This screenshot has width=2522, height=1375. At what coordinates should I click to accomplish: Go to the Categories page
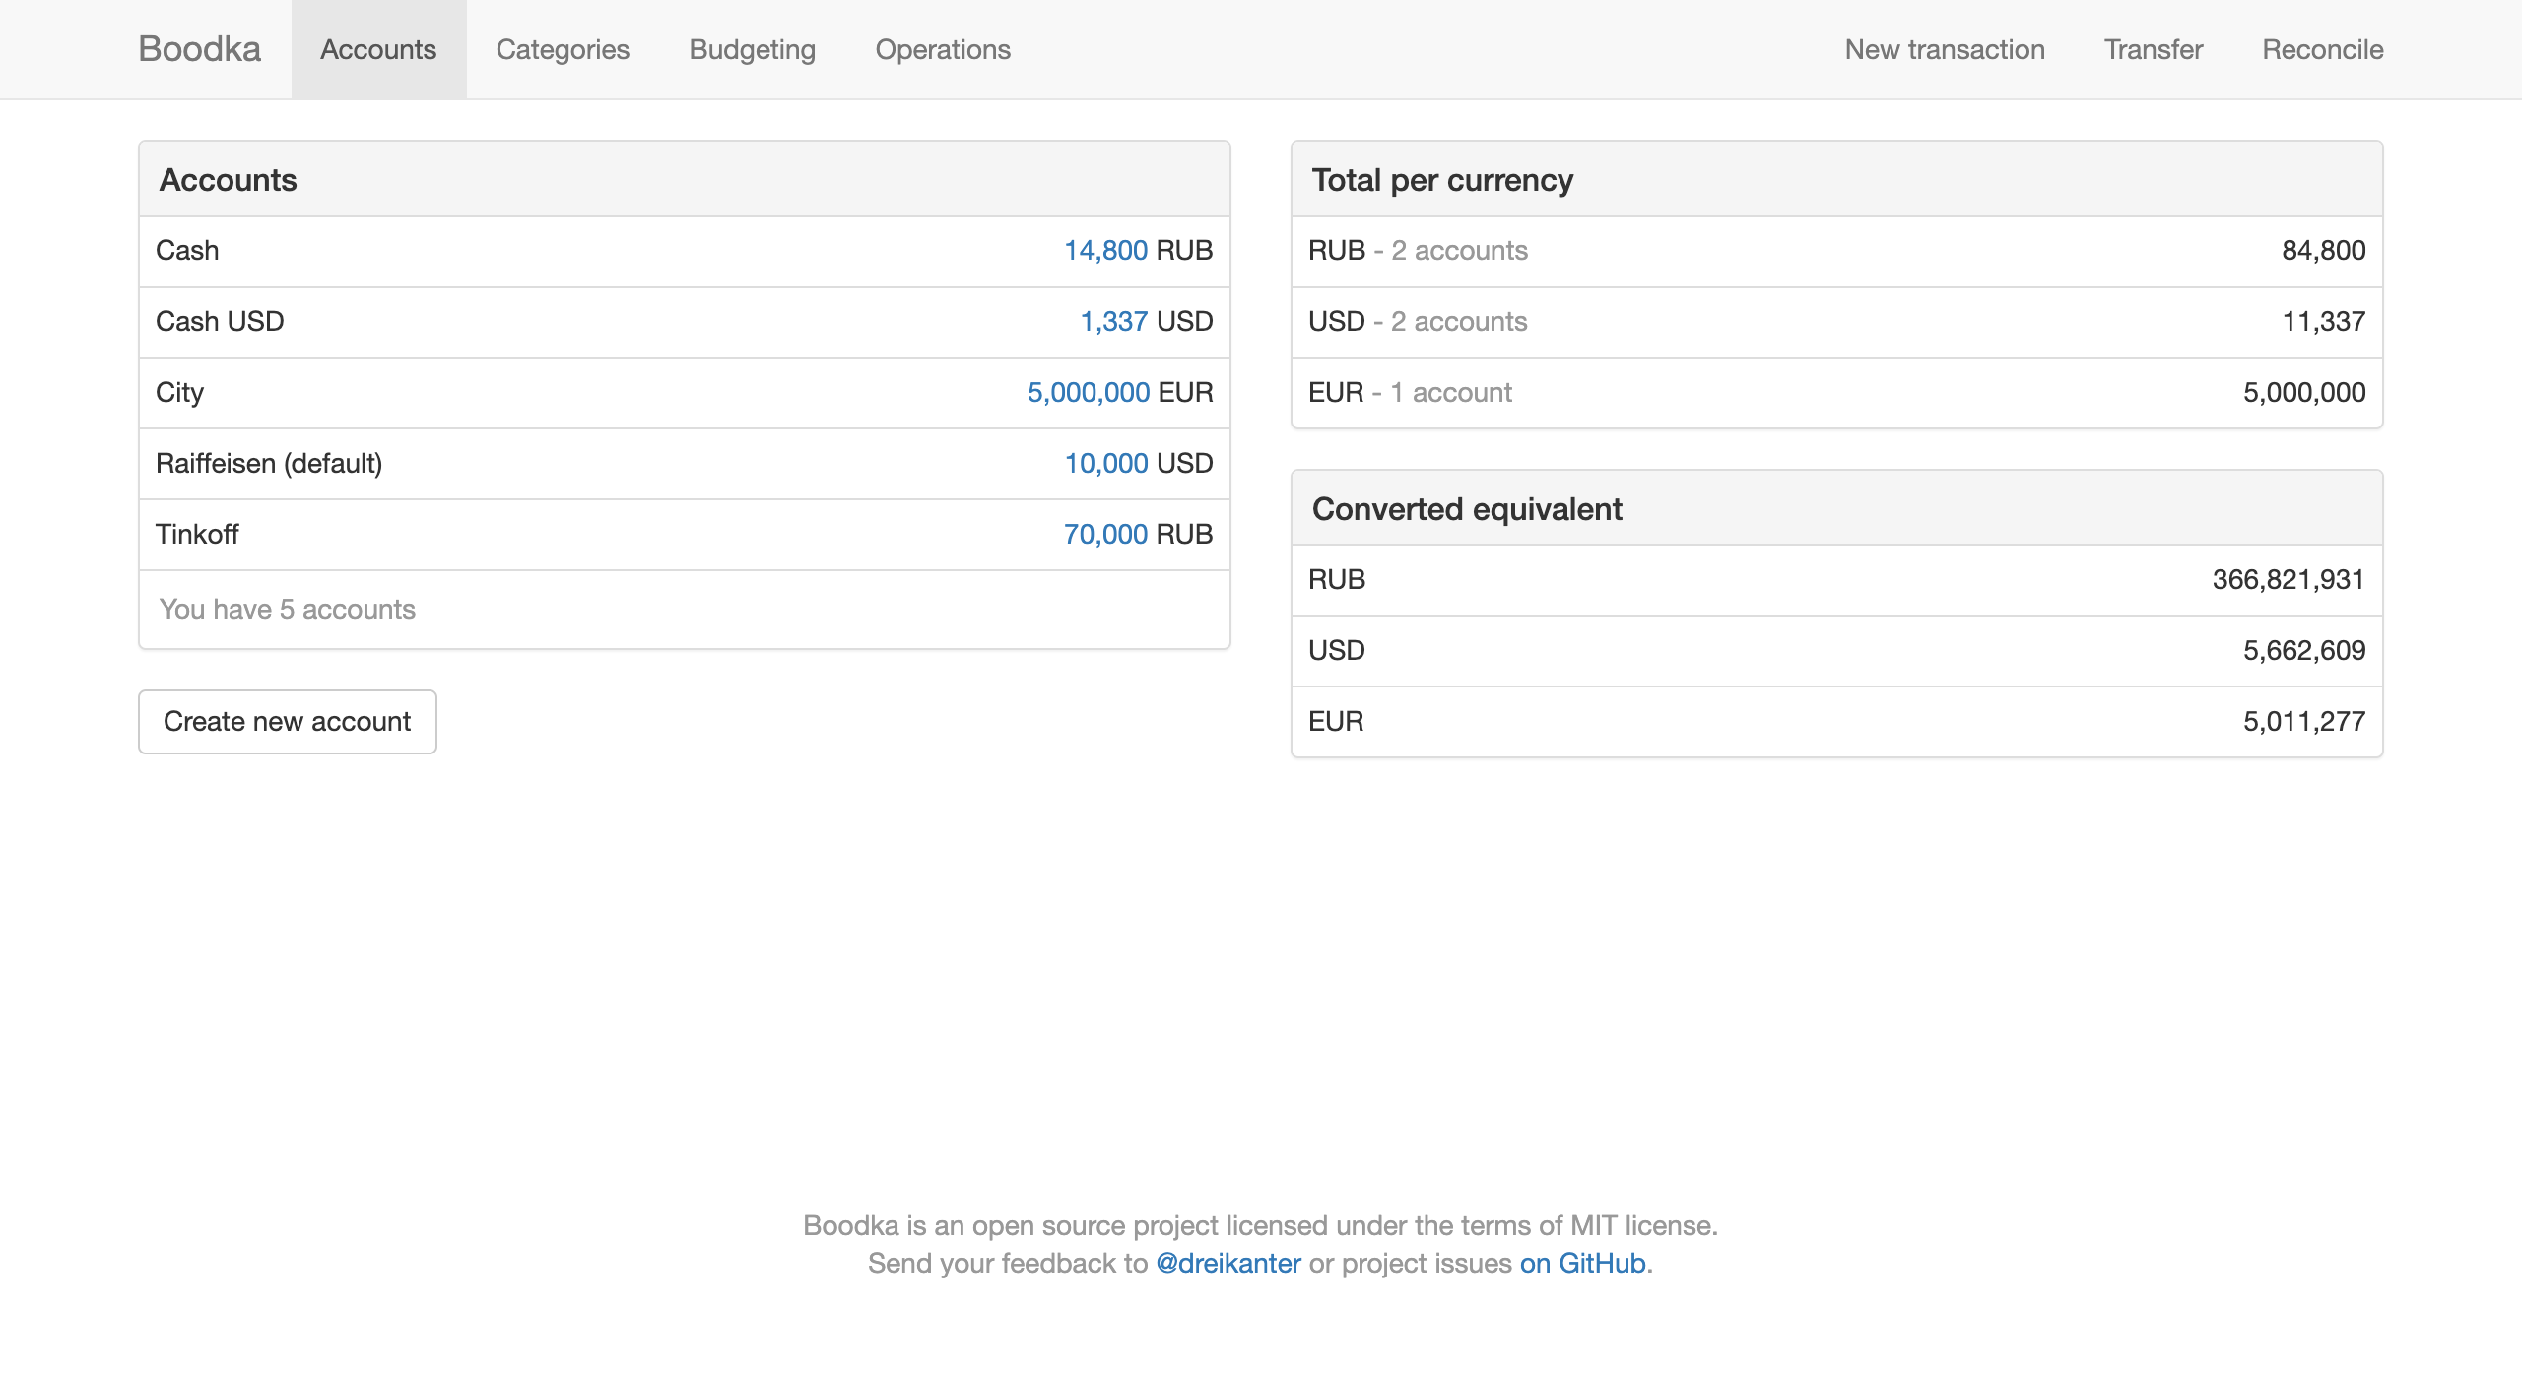pyautogui.click(x=563, y=49)
